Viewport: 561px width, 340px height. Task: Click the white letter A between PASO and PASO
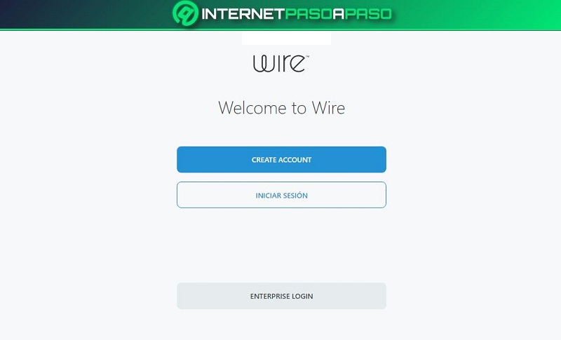338,14
